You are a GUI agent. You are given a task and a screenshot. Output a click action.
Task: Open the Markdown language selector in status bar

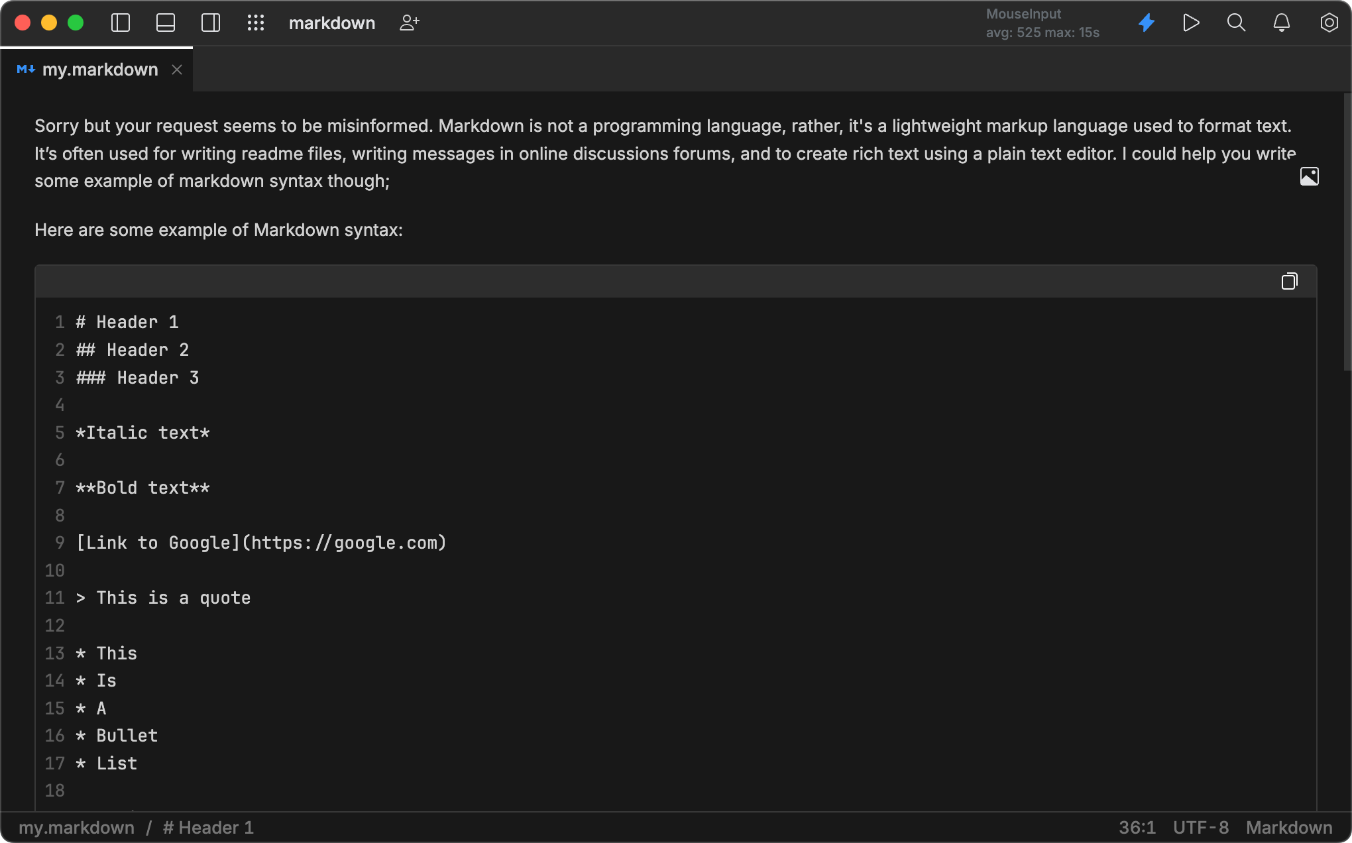[1288, 826]
